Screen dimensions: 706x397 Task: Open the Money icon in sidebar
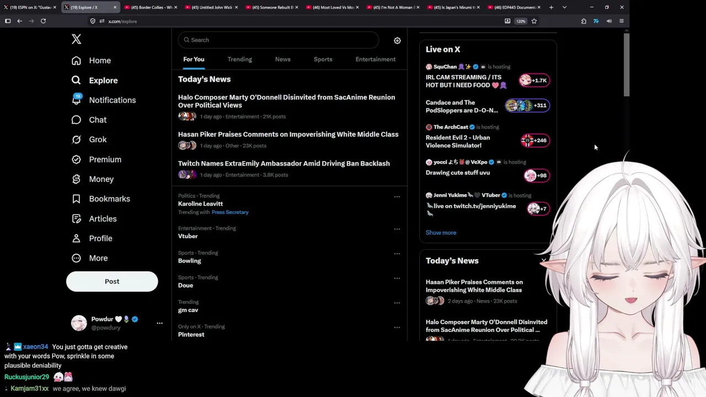click(76, 179)
